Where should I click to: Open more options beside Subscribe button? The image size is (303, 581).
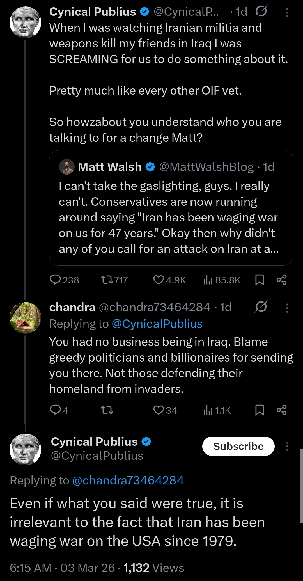tap(287, 446)
